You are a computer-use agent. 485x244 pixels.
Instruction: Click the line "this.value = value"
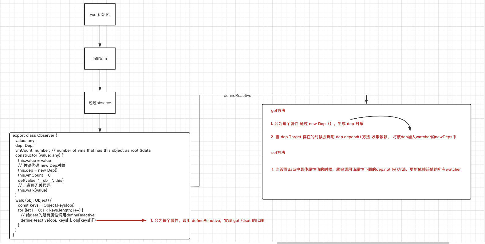point(34,161)
